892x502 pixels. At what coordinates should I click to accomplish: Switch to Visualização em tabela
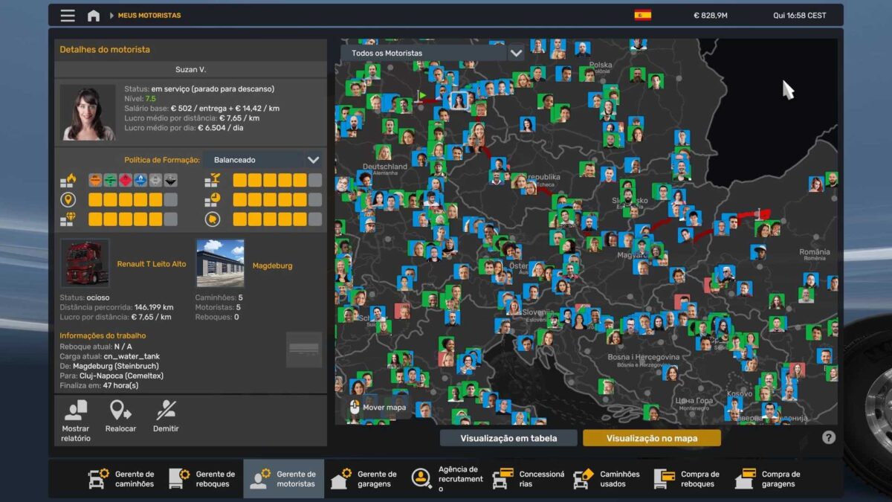point(508,438)
